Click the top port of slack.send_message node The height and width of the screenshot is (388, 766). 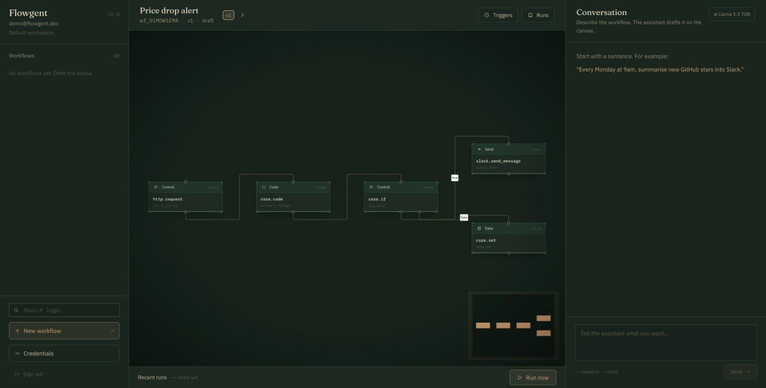coord(508,144)
